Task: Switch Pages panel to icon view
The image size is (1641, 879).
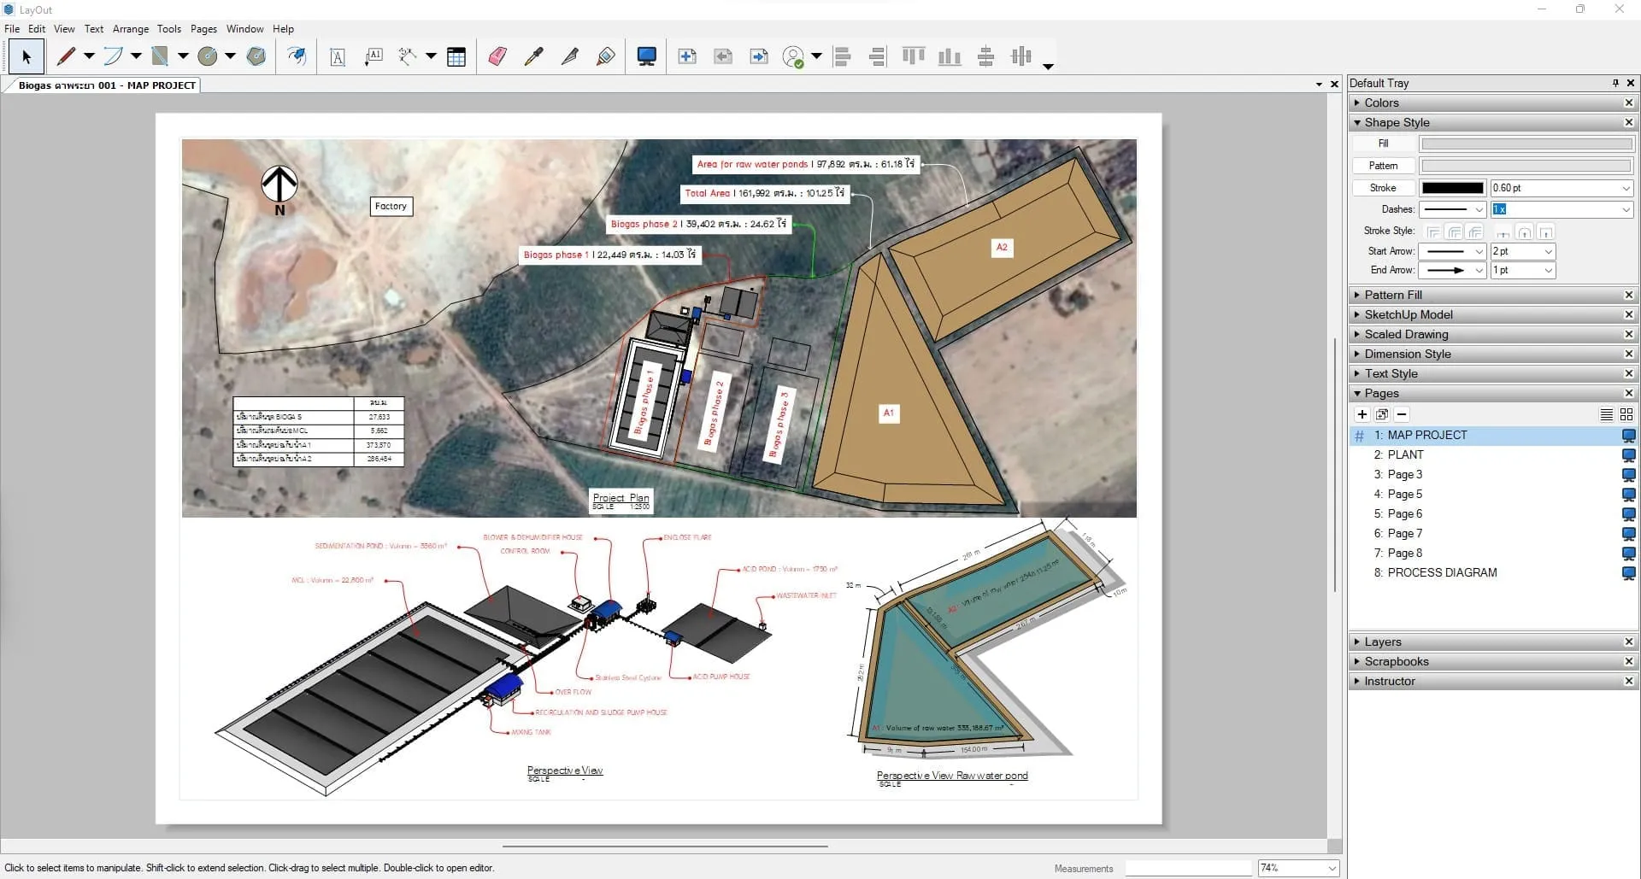Action: click(1626, 414)
